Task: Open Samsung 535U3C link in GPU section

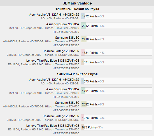Action: pyautogui.click(x=67, y=103)
